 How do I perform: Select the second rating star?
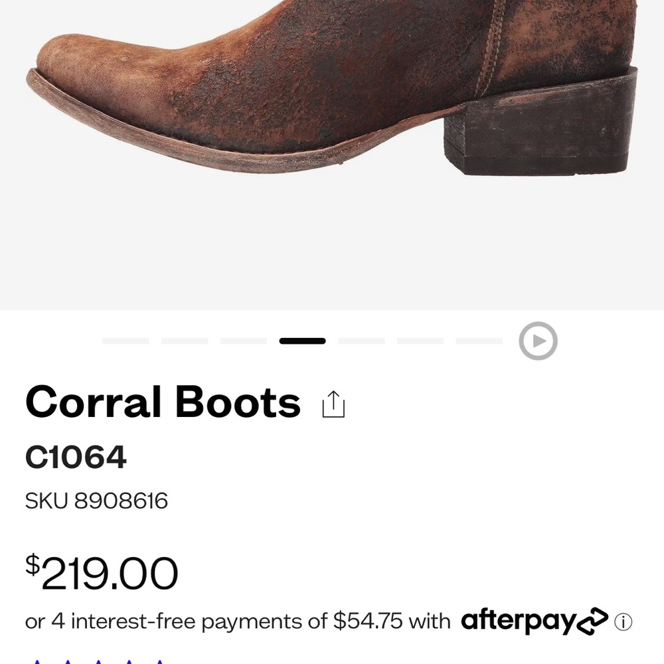coord(67,661)
